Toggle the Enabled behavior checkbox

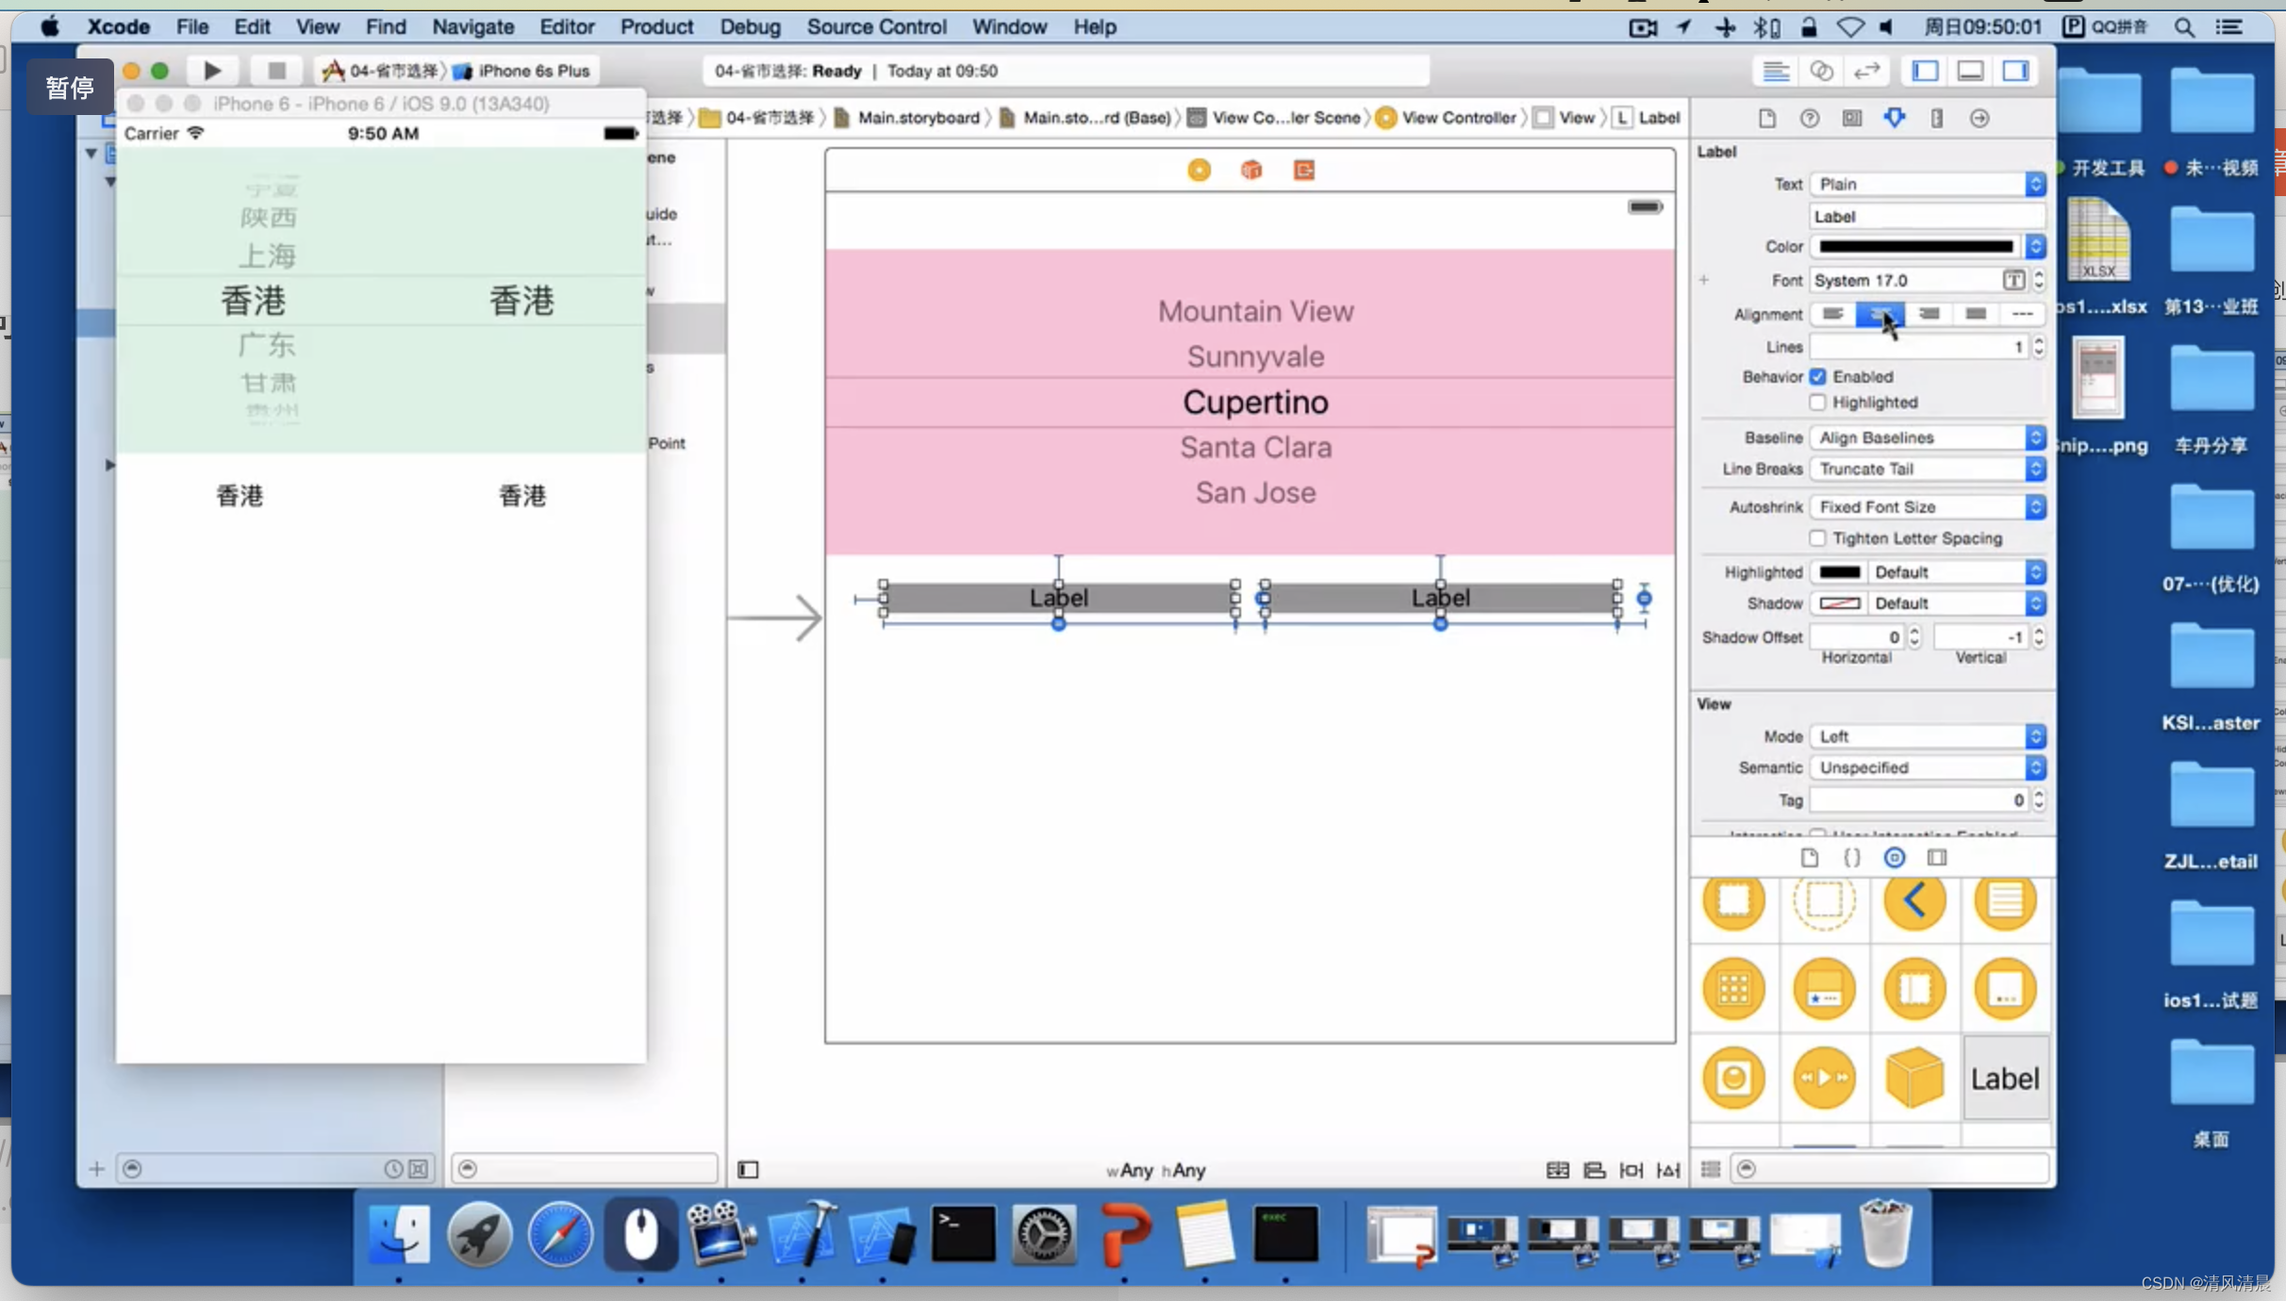1817,376
